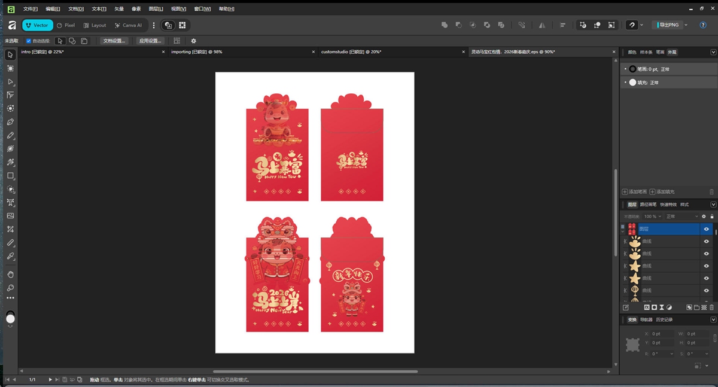
Task: Click the 文档设置 button
Action: (x=114, y=41)
